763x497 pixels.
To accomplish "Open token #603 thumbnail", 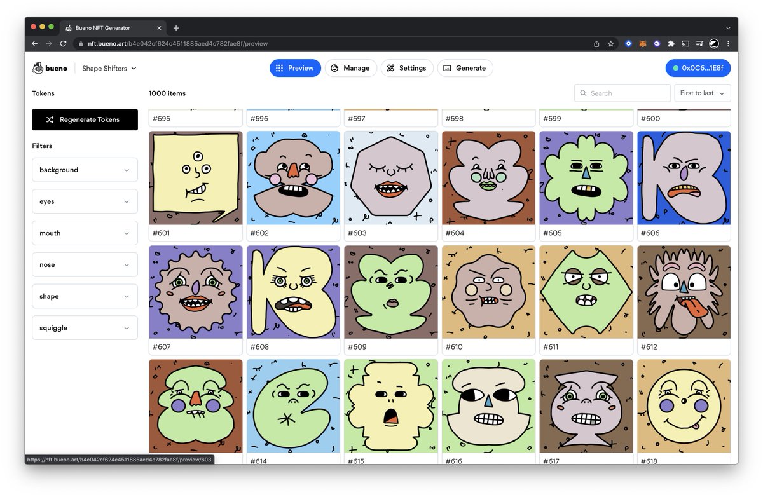I will (x=391, y=178).
